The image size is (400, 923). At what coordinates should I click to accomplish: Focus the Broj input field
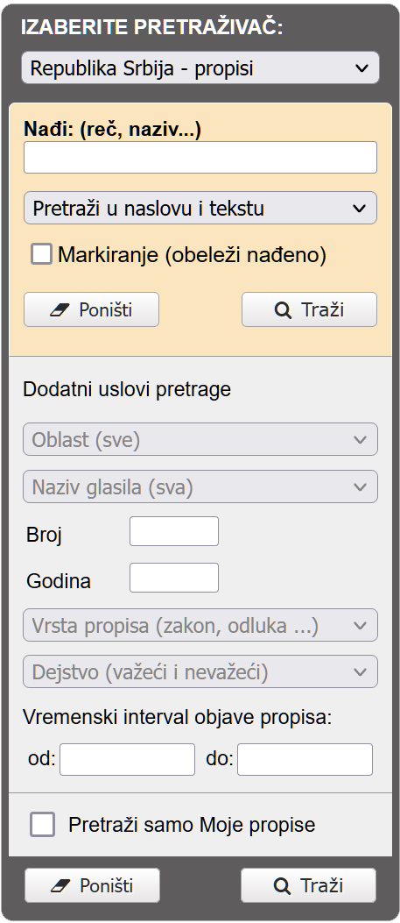pyautogui.click(x=174, y=531)
